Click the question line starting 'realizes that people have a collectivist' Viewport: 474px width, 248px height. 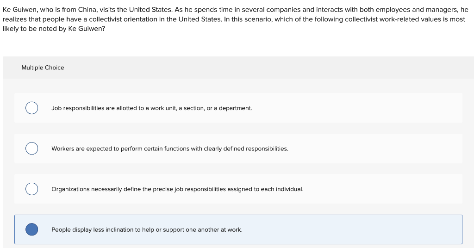click(x=234, y=19)
